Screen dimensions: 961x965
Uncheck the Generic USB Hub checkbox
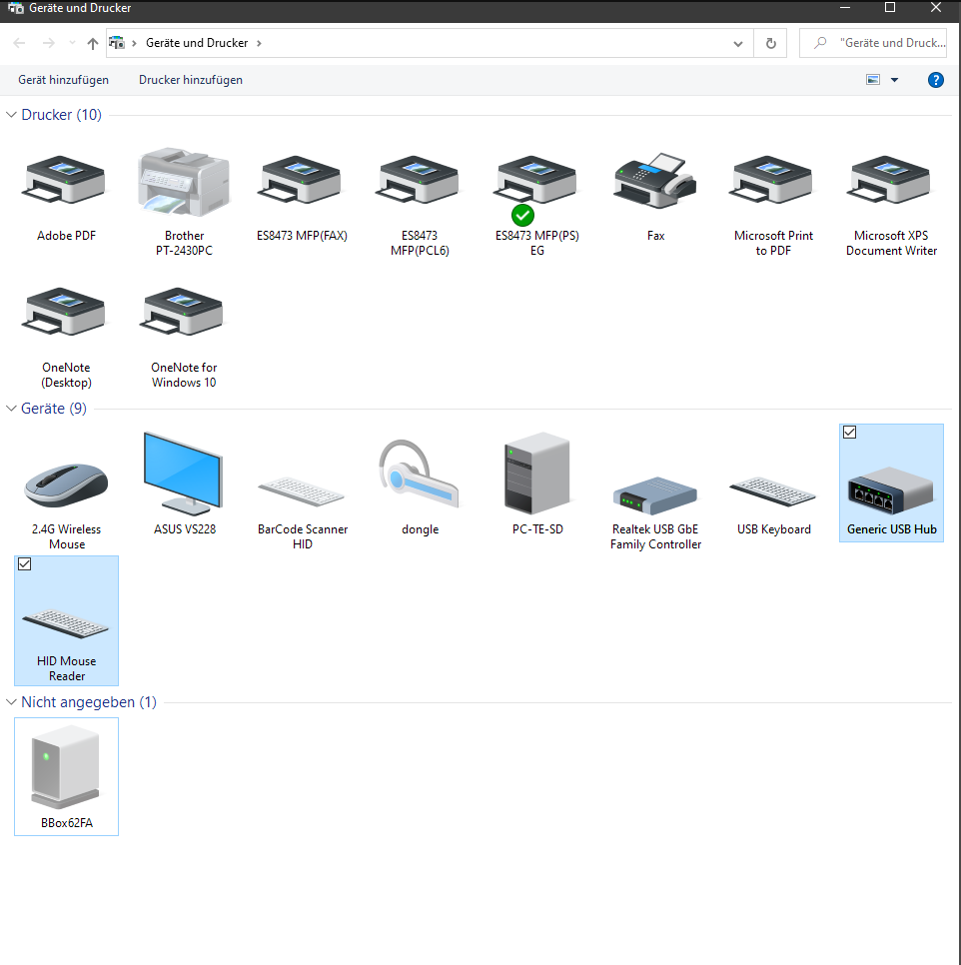(850, 433)
